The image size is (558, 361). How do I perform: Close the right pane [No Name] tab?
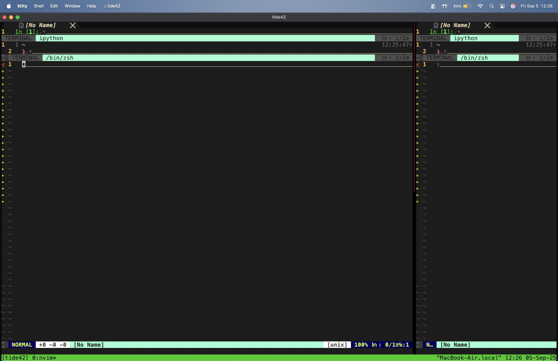pyautogui.click(x=487, y=26)
